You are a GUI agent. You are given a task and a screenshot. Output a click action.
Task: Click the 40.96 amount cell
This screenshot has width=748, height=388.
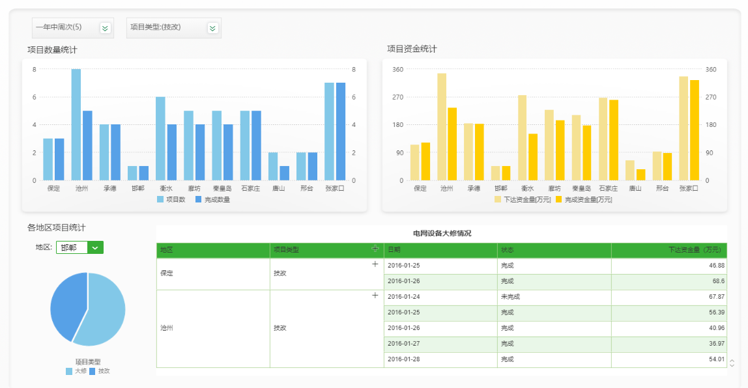coord(669,328)
